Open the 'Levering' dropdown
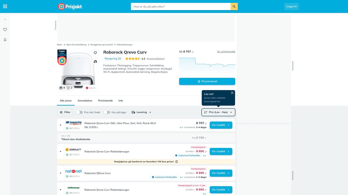The image size is (348, 195). [x=142, y=112]
